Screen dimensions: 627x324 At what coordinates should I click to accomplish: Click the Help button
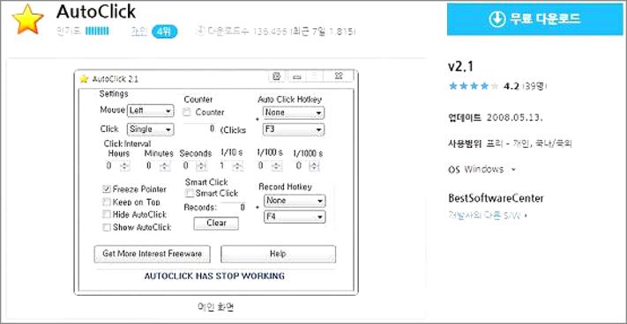pyautogui.click(x=279, y=254)
